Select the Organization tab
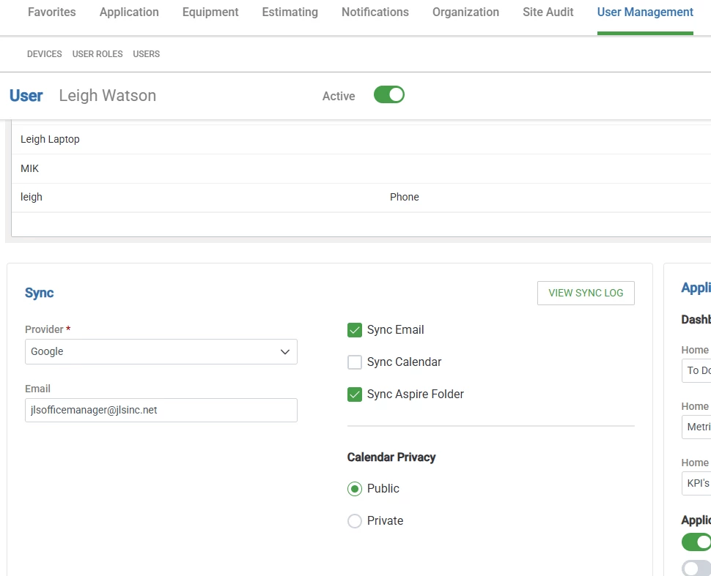Image resolution: width=711 pixels, height=576 pixels. [465, 12]
